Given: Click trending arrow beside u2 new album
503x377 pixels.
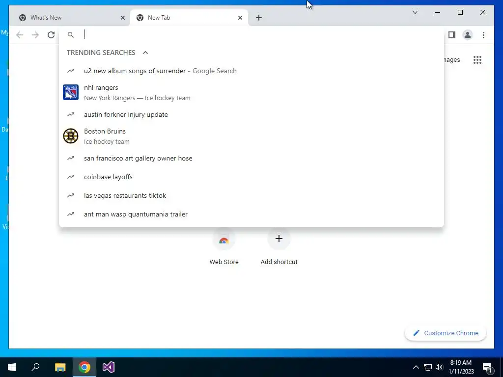Looking at the screenshot, I should 71,71.
